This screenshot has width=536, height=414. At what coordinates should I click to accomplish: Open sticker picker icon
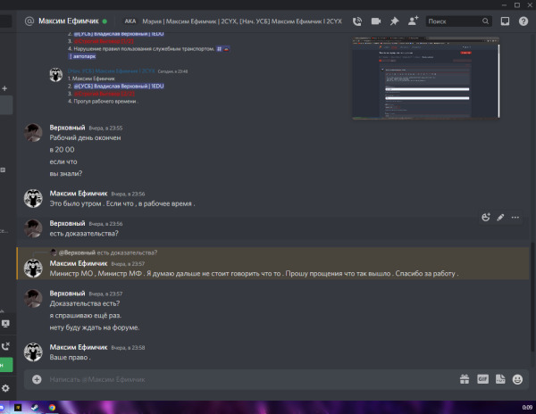click(x=500, y=379)
